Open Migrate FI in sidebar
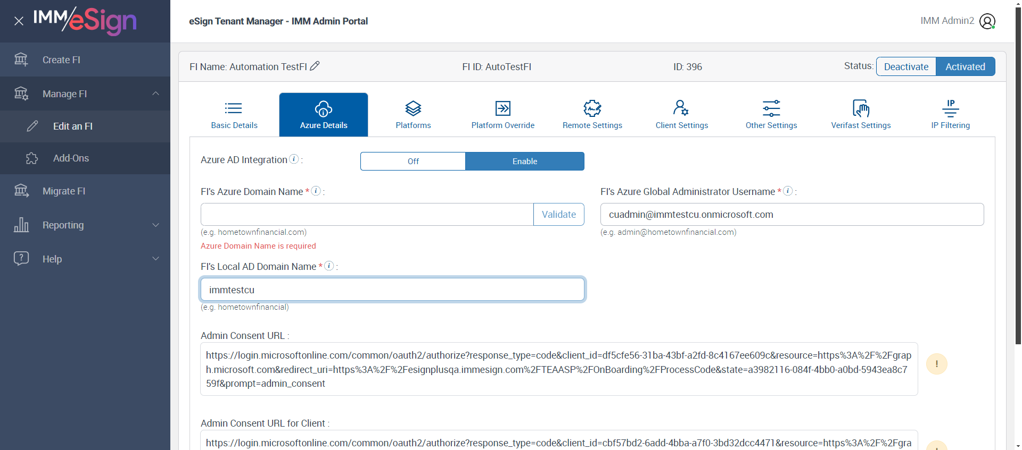Image resolution: width=1022 pixels, height=450 pixels. coord(85,191)
